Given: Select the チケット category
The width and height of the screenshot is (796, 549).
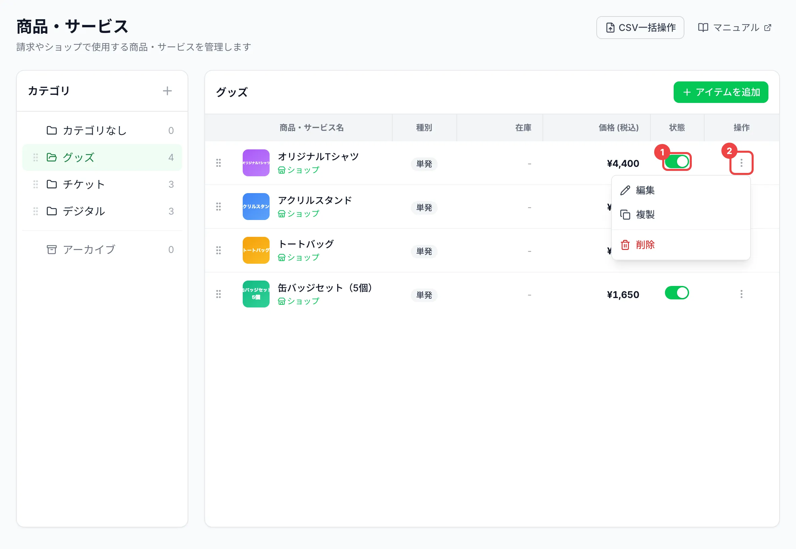Looking at the screenshot, I should (102, 184).
